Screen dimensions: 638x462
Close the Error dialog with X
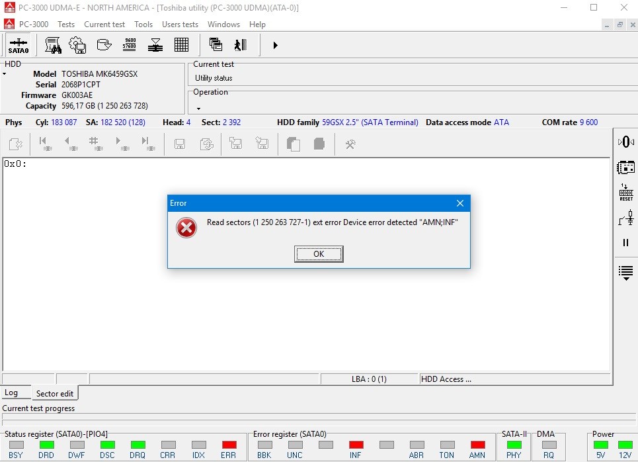tap(460, 203)
